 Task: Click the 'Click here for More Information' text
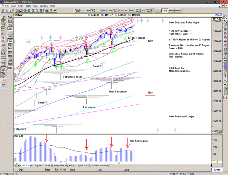[x=179, y=69]
